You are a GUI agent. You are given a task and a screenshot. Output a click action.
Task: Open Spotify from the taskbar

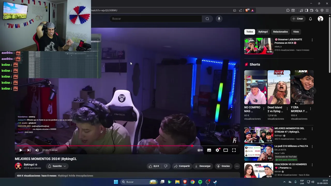coord(200,182)
